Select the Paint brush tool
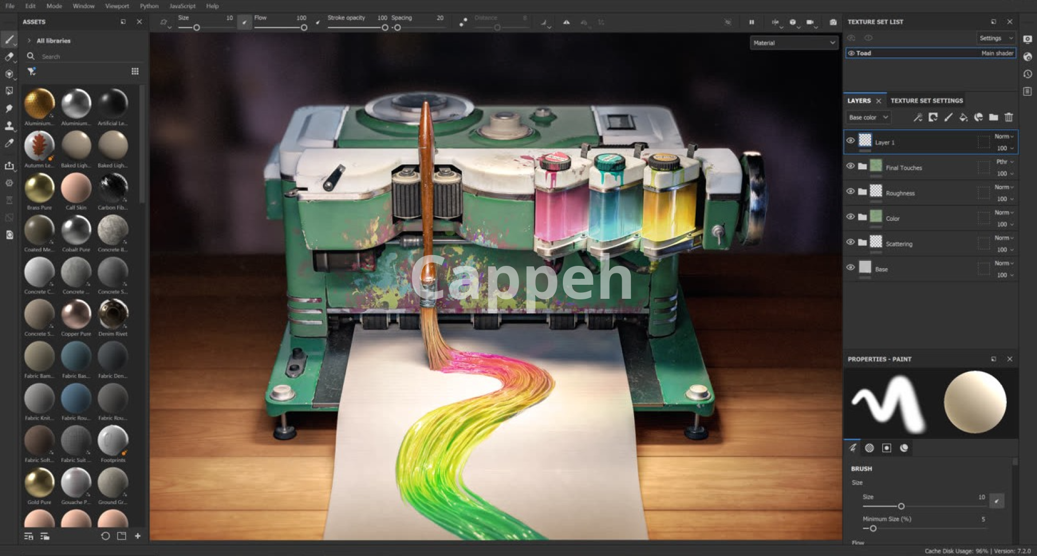The image size is (1037, 556). (x=9, y=39)
